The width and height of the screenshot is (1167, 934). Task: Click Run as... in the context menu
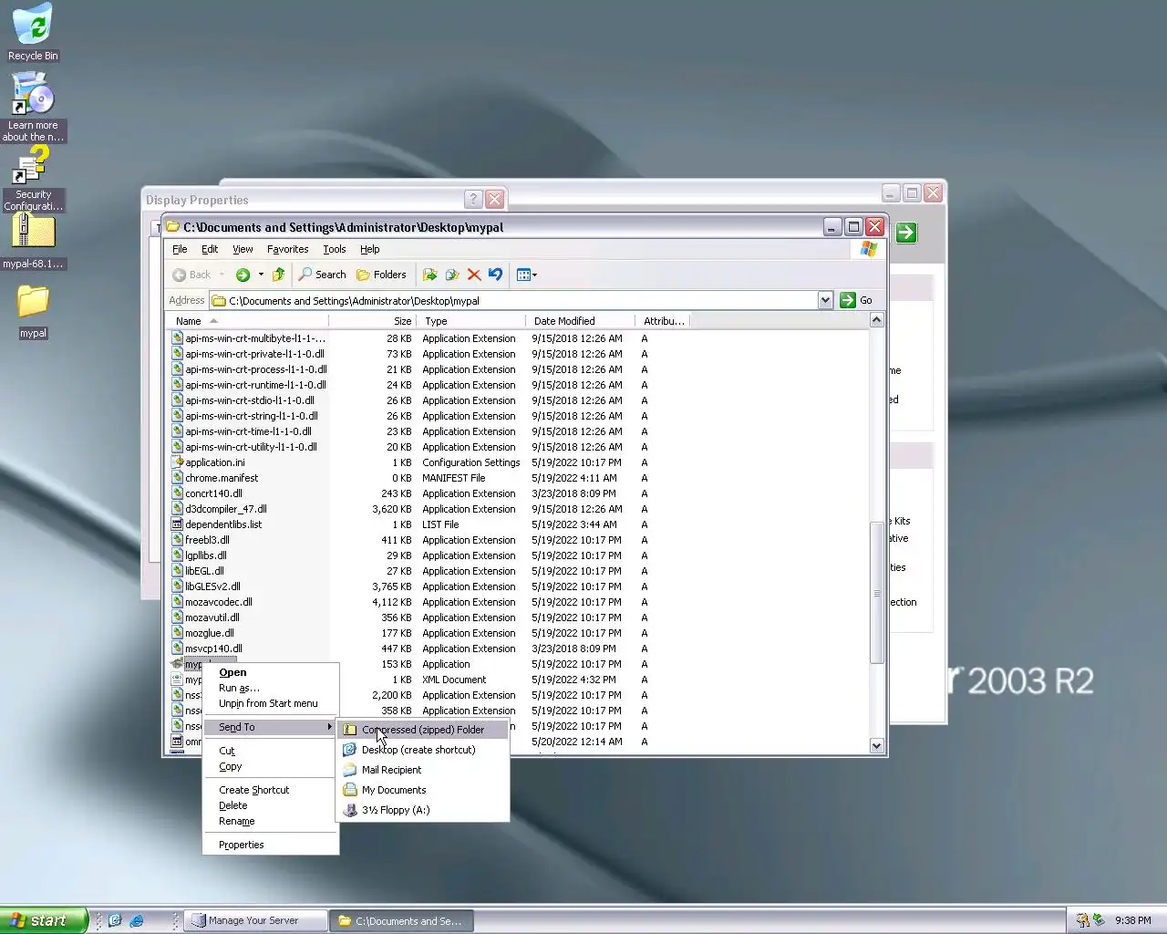(x=271, y=688)
